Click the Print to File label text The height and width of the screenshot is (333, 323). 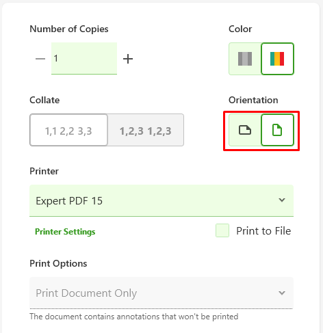pos(263,231)
